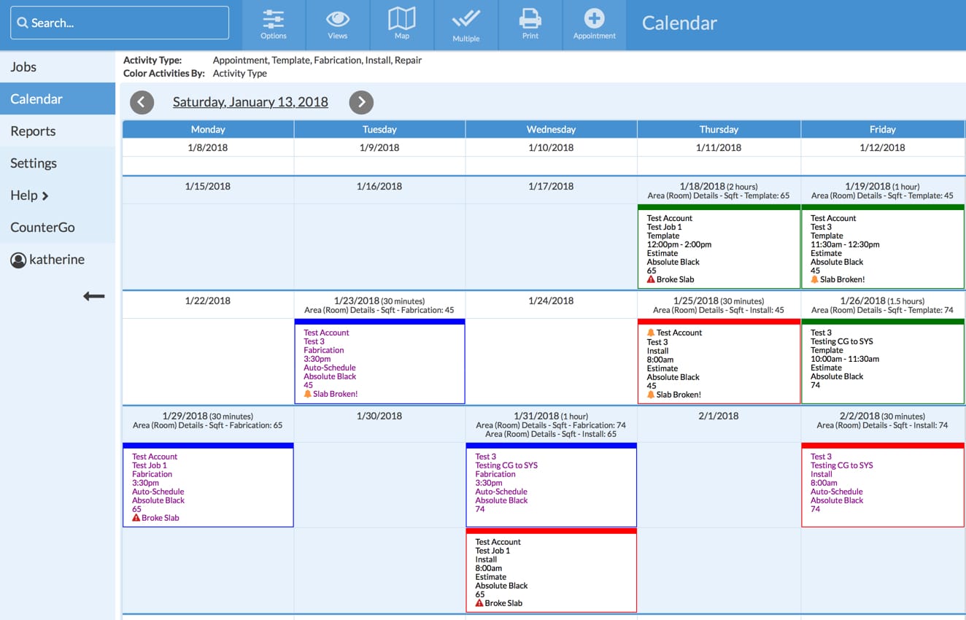The image size is (966, 620).
Task: Open the Test Job 1 Template appointment on 1/18
Action: (x=719, y=247)
